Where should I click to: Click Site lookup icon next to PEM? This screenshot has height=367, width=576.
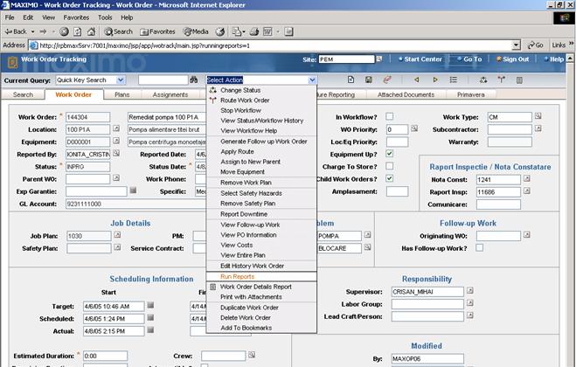(379, 59)
